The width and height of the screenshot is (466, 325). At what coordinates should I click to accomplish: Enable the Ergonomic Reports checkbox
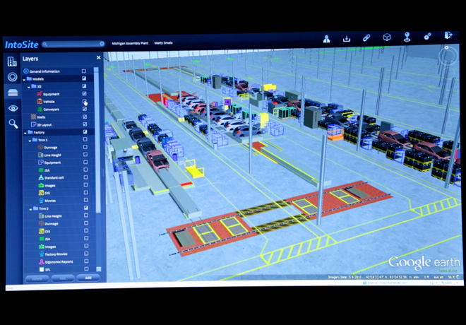[86, 261]
